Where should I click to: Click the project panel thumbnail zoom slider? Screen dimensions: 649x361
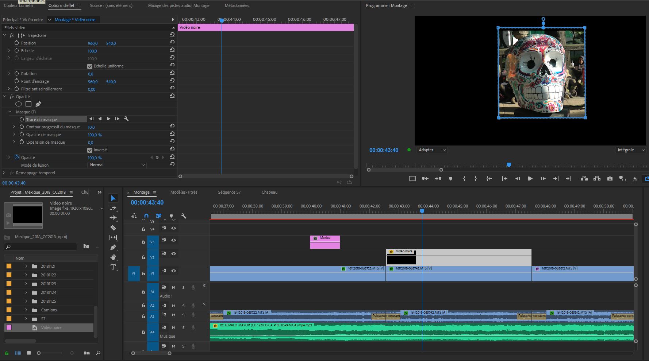click(39, 353)
